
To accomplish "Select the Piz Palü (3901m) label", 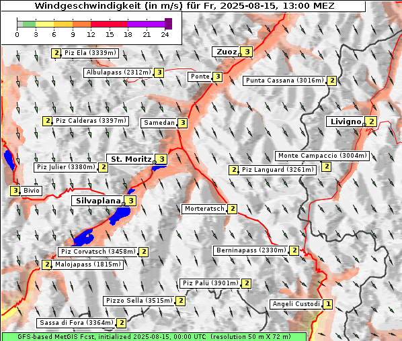I will (210, 283).
